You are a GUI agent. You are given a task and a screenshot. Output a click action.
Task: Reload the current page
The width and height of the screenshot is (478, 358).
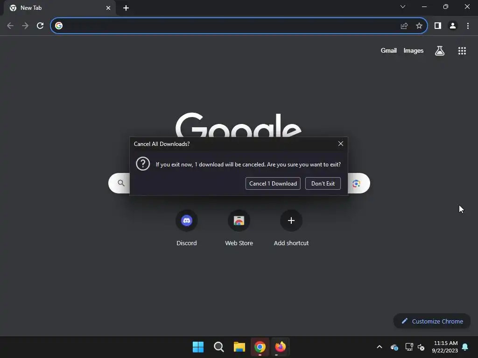point(40,26)
